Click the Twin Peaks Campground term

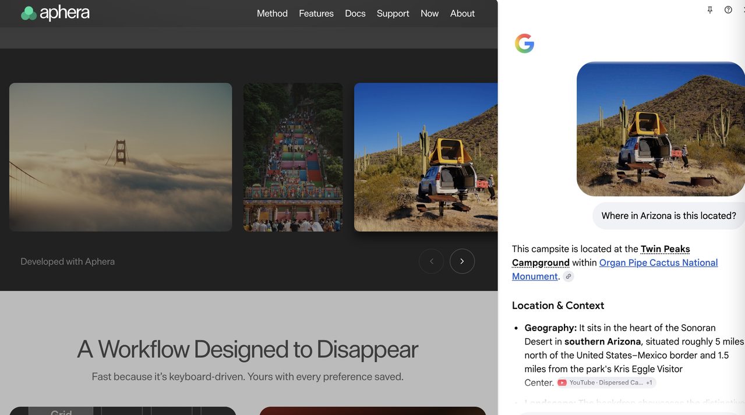(601, 256)
